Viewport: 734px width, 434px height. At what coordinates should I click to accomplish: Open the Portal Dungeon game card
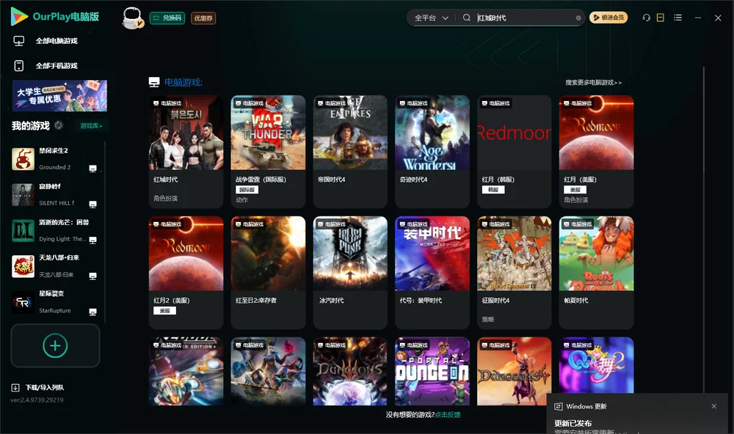click(x=432, y=372)
